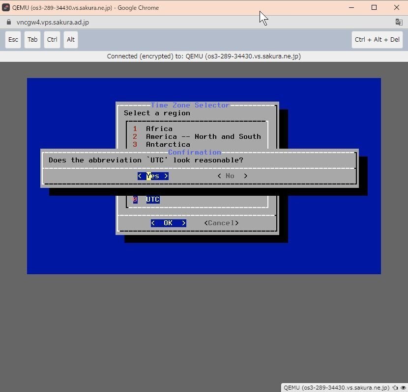The image size is (408, 392).
Task: Click the QEMU favicon in title bar
Action: coord(6,7)
